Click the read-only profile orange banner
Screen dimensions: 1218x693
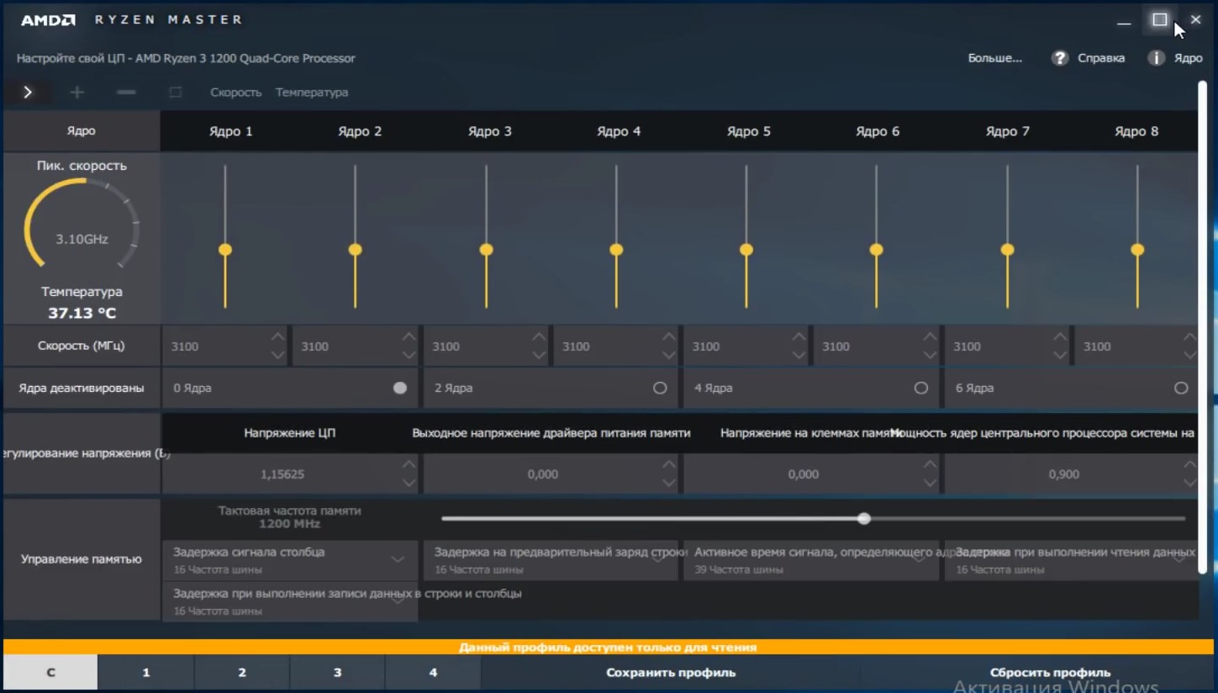tap(608, 648)
